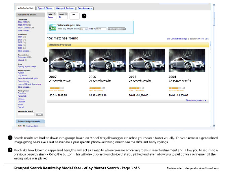
Task: Click the $0.99 - $520.00 price range
Action: [98, 95]
